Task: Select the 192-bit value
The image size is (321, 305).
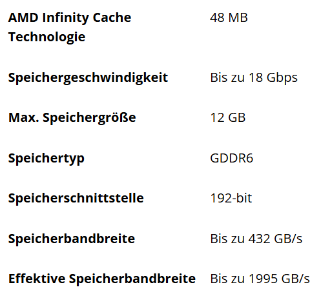Action: (231, 198)
